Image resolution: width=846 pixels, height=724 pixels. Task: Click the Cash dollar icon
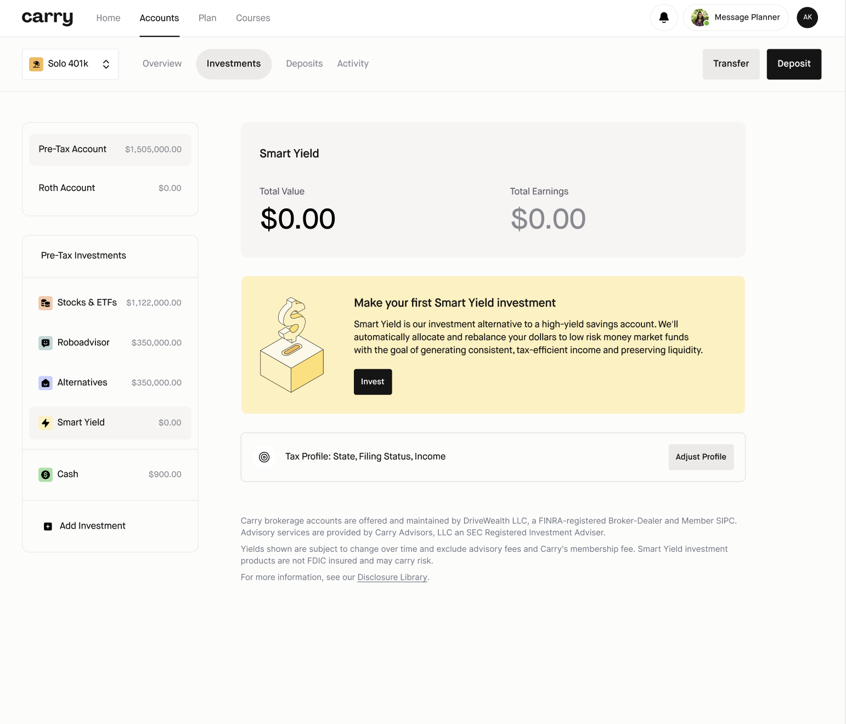(46, 474)
